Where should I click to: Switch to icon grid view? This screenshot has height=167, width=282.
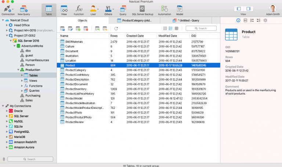[165, 28]
